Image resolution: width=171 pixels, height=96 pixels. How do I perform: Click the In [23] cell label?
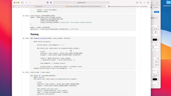(x=26, y=16)
